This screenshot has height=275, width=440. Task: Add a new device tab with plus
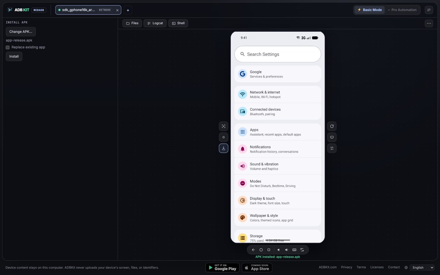click(x=128, y=10)
